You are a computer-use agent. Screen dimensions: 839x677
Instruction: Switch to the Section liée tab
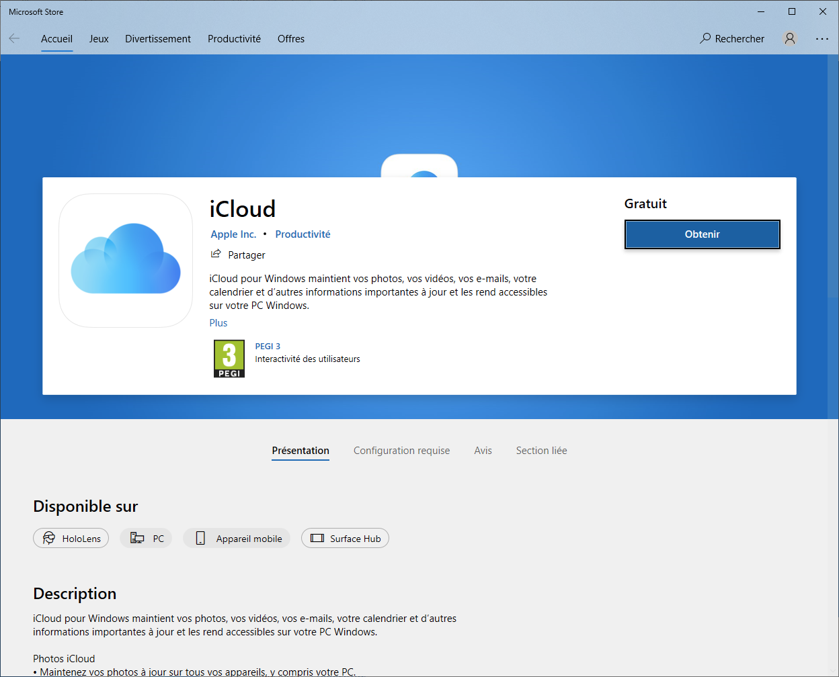point(542,451)
